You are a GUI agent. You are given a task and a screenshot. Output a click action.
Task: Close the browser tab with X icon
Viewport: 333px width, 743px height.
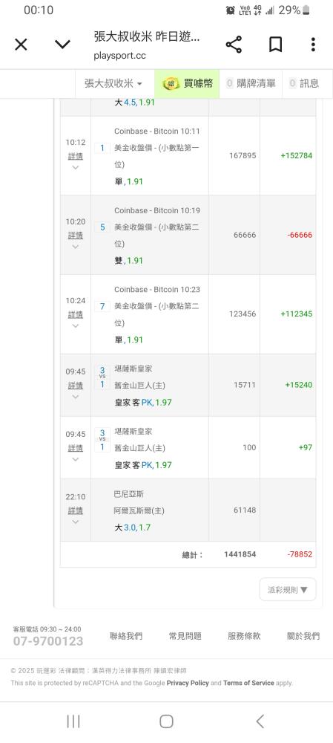(21, 45)
